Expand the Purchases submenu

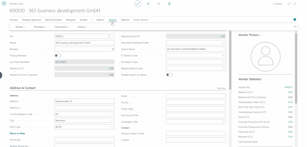coord(40,27)
